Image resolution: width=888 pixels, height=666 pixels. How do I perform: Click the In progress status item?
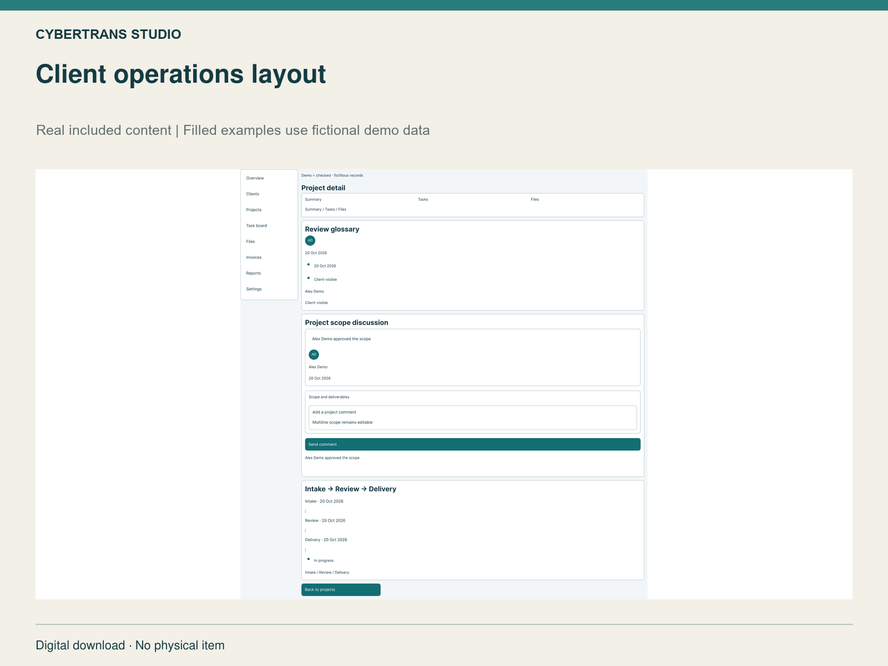(324, 561)
